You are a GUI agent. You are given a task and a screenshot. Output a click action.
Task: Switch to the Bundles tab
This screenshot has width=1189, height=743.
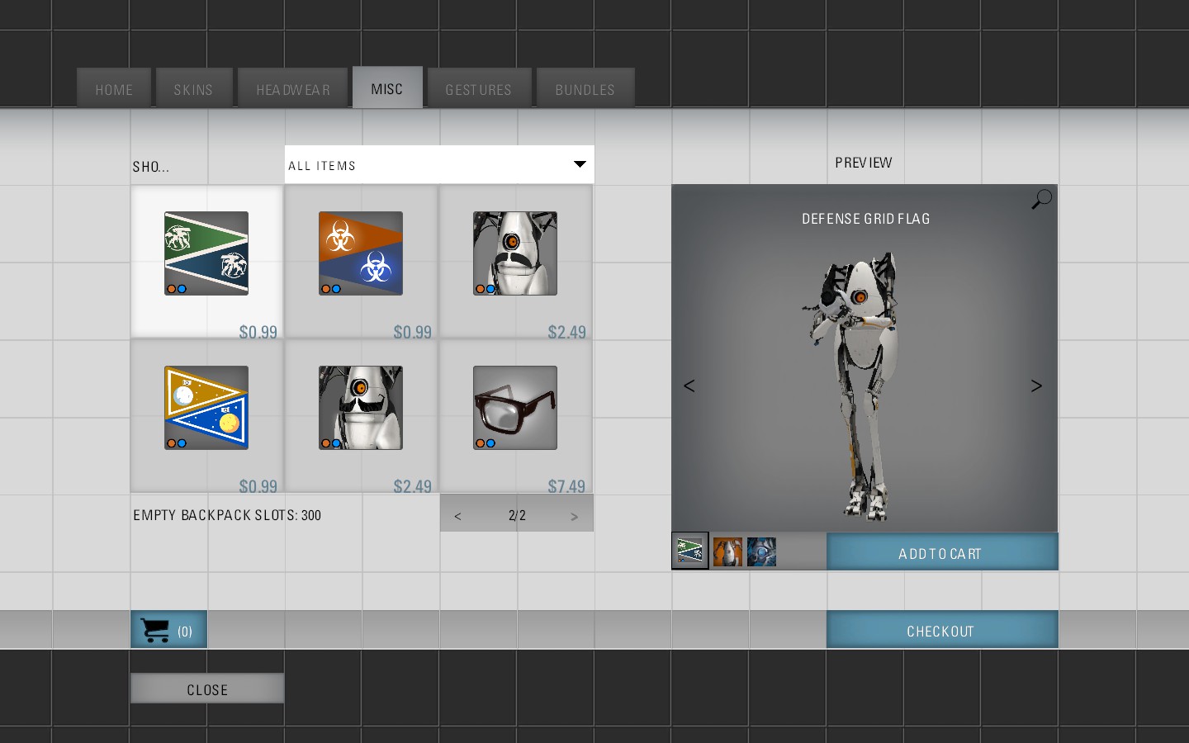click(585, 89)
